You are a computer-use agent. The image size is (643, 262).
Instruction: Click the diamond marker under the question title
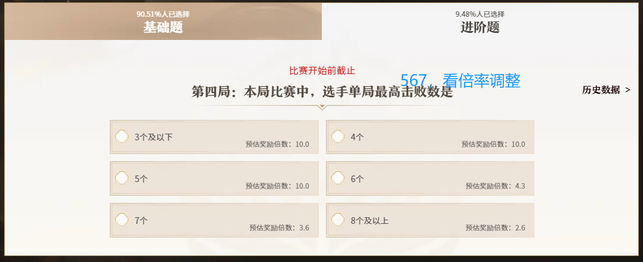322,107
